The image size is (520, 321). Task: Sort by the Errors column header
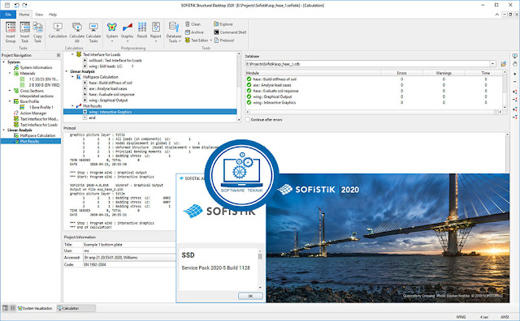click(401, 73)
